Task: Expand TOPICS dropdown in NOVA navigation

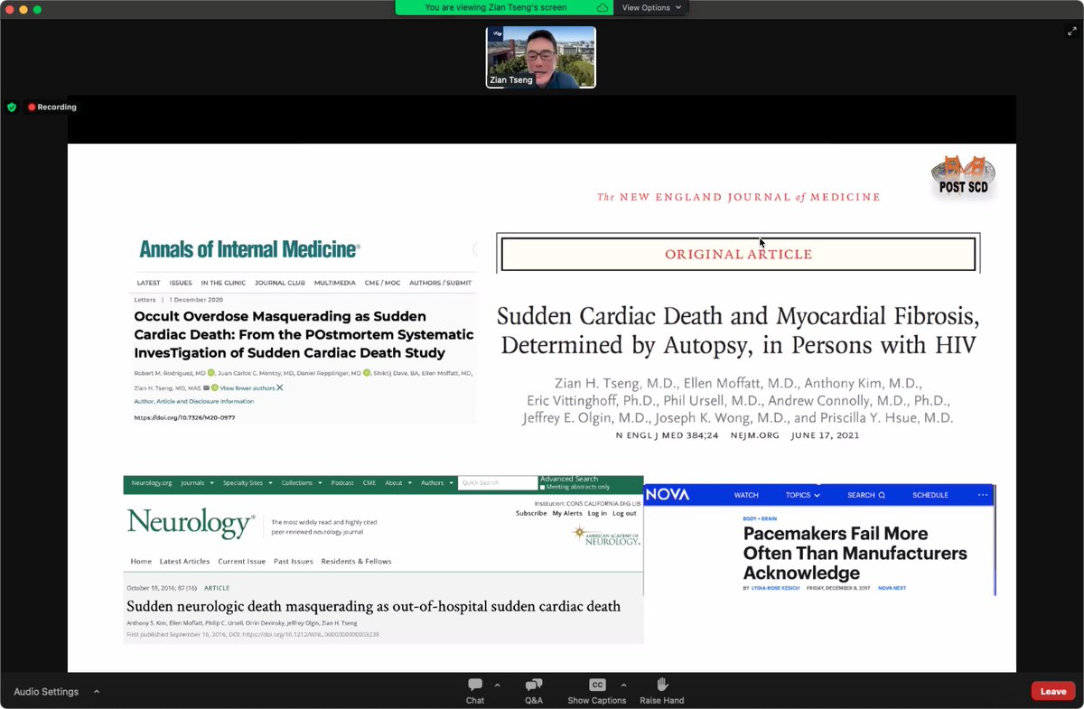Action: (x=802, y=495)
